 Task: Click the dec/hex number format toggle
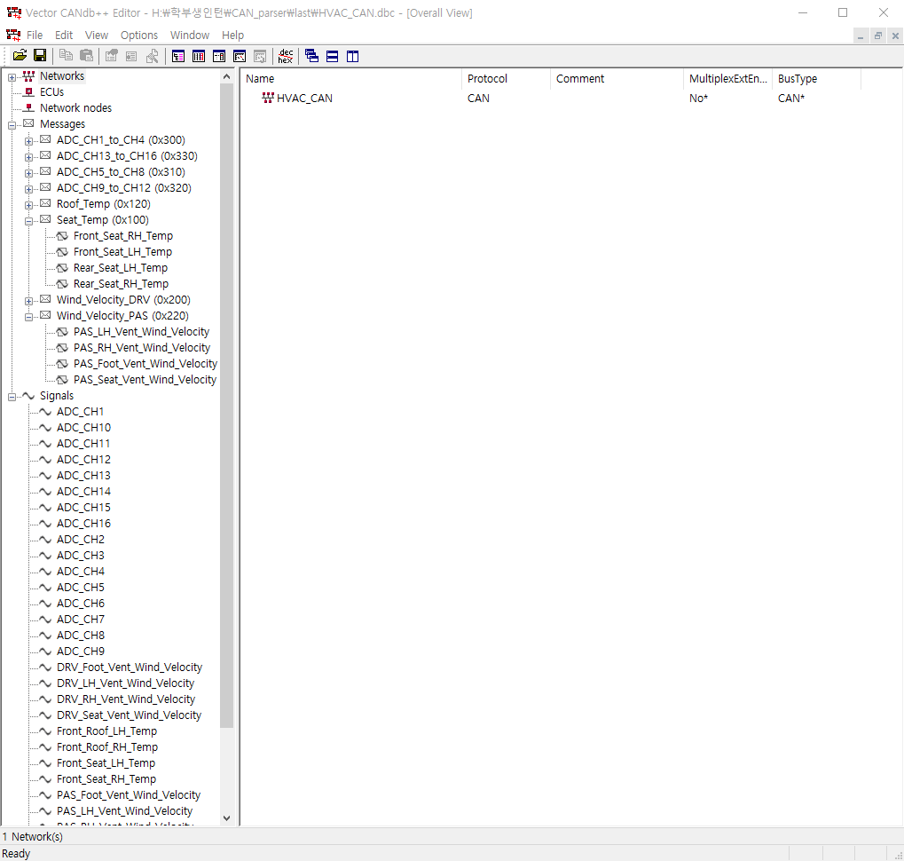pyautogui.click(x=286, y=56)
